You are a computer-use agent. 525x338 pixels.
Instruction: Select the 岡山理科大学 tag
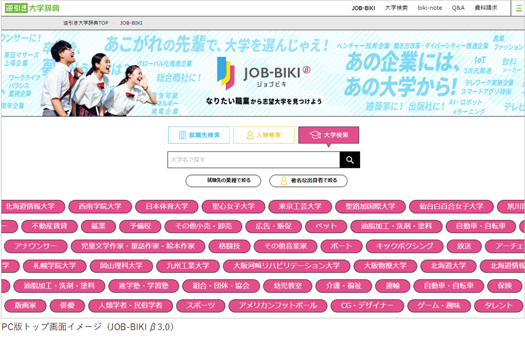click(121, 266)
